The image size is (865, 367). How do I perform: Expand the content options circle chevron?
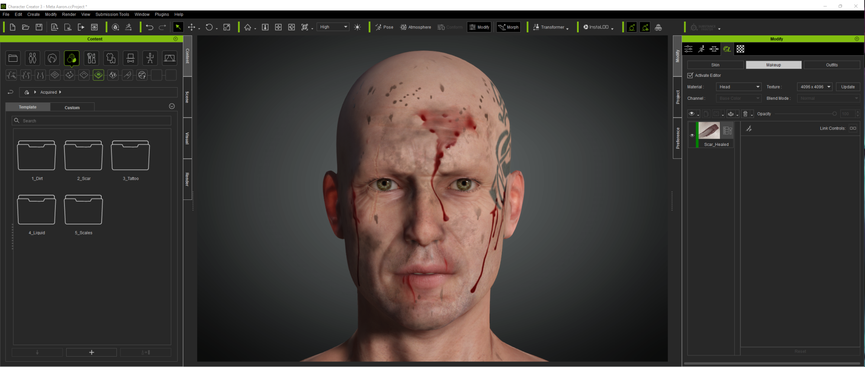[172, 106]
